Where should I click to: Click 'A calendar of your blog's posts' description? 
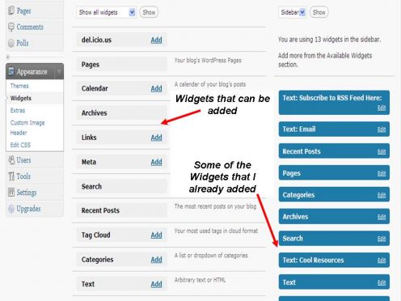[x=210, y=84]
